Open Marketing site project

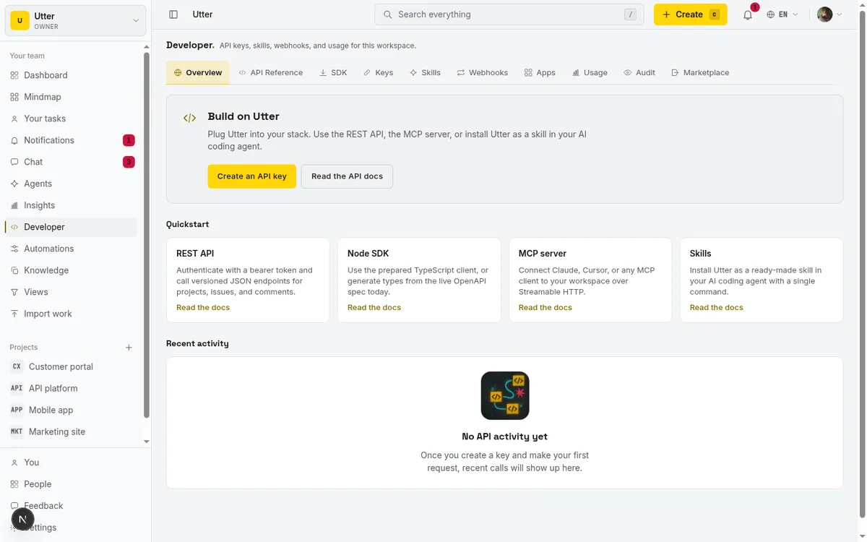(x=57, y=431)
